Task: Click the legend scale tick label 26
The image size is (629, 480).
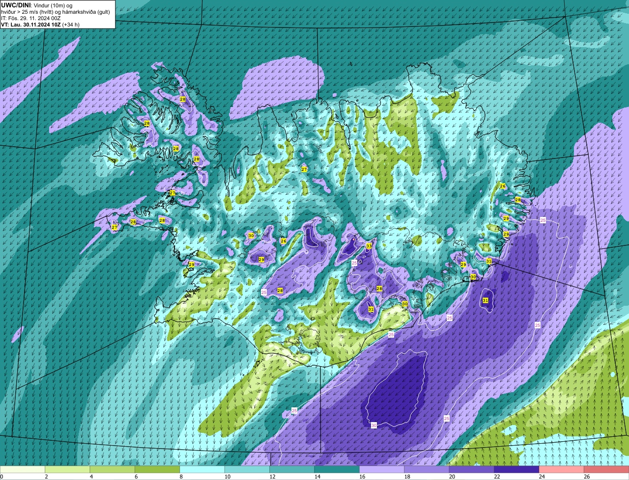Action: (586, 477)
